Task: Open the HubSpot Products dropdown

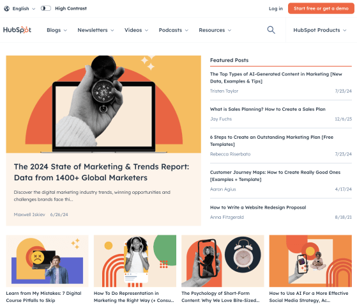Action: 320,30
